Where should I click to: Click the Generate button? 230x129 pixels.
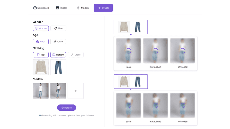coord(67,108)
